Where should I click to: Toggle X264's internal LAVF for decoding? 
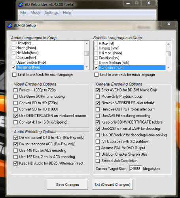tap(98, 129)
